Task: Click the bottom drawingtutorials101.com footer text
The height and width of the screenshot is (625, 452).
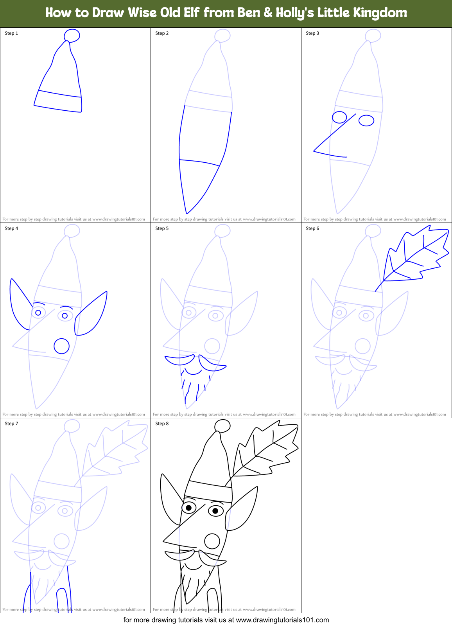Action: [226, 620]
